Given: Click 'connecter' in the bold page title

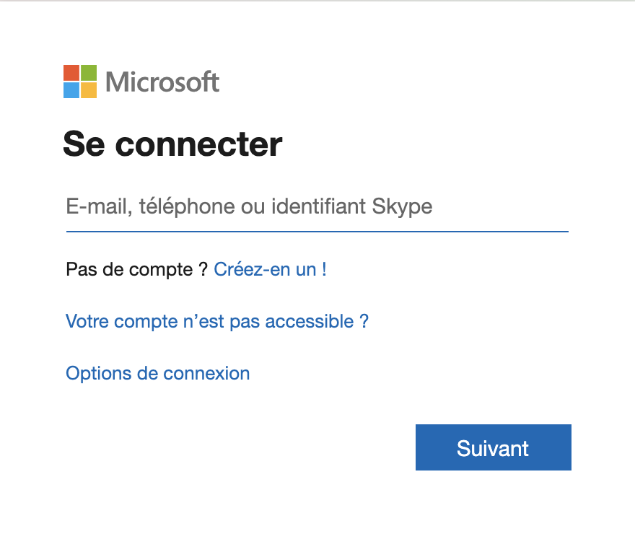Looking at the screenshot, I should [x=199, y=145].
